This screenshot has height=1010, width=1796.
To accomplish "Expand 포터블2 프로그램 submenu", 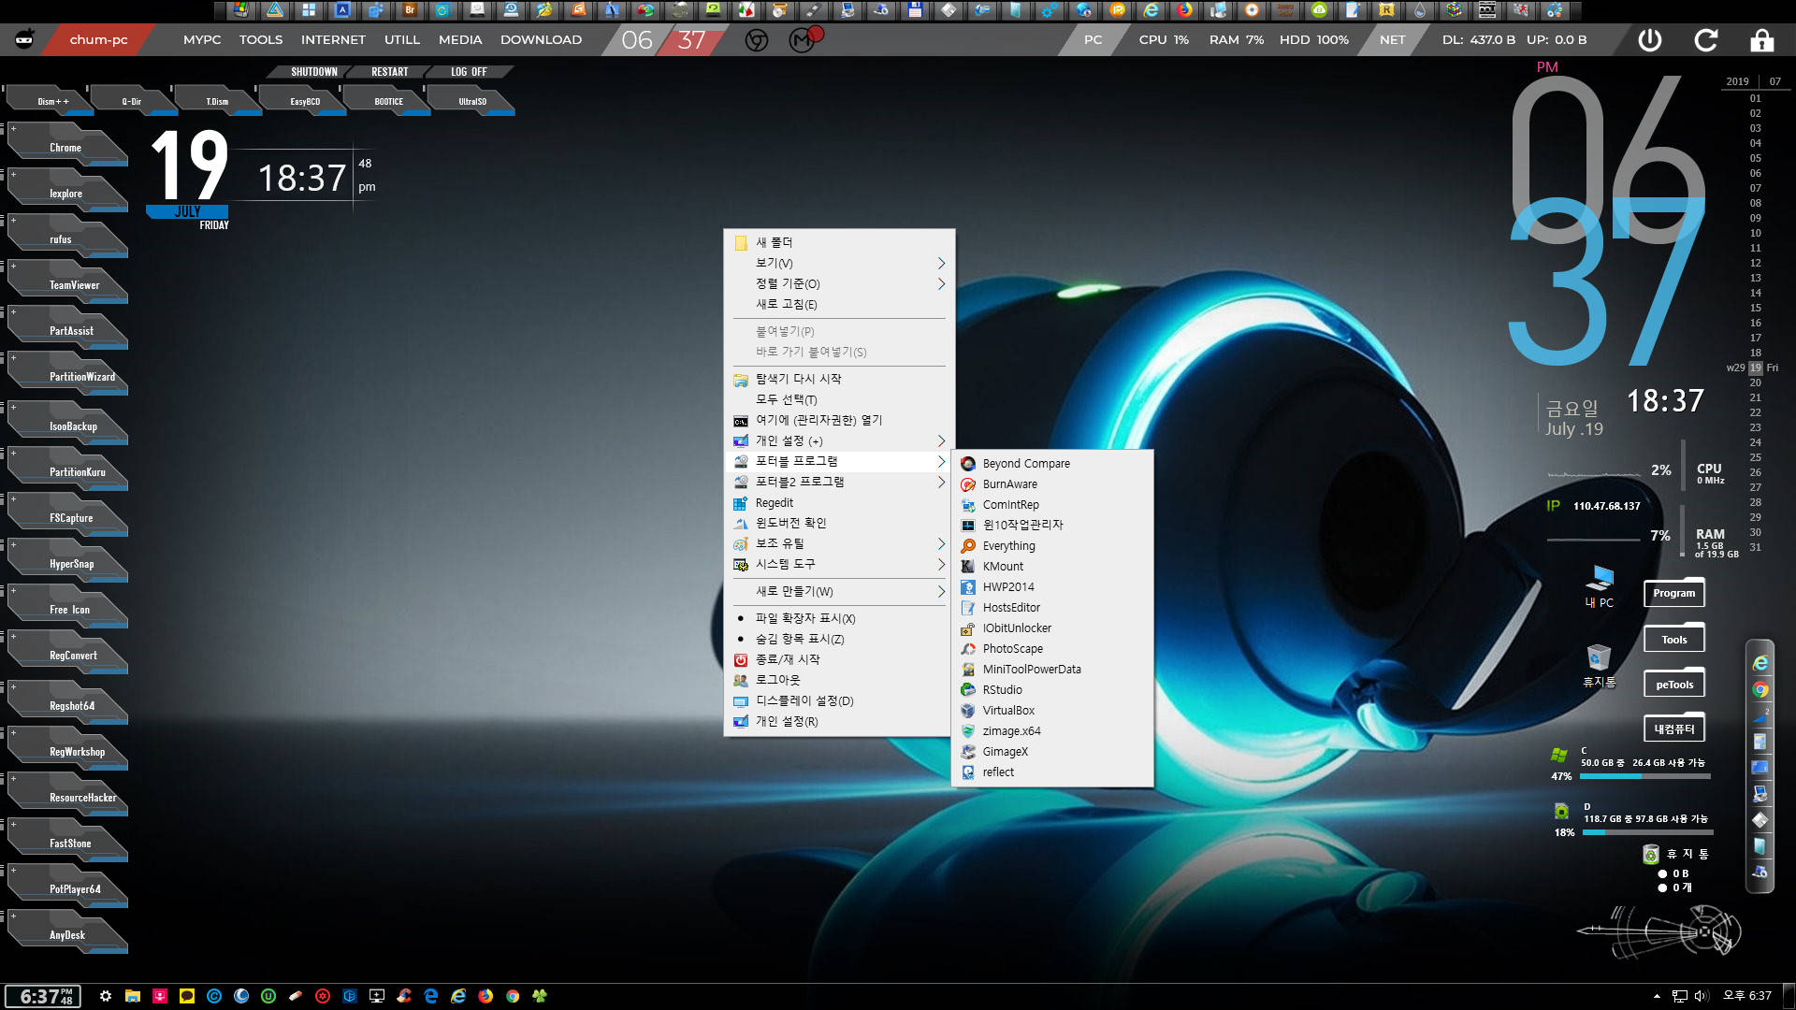I will pyautogui.click(x=839, y=483).
